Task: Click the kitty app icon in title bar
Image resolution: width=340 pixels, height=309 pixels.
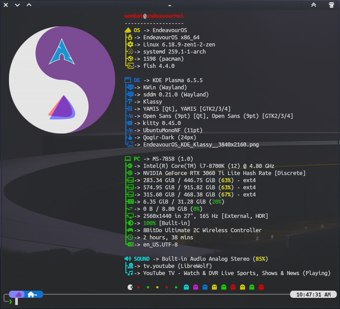Action: point(331,5)
